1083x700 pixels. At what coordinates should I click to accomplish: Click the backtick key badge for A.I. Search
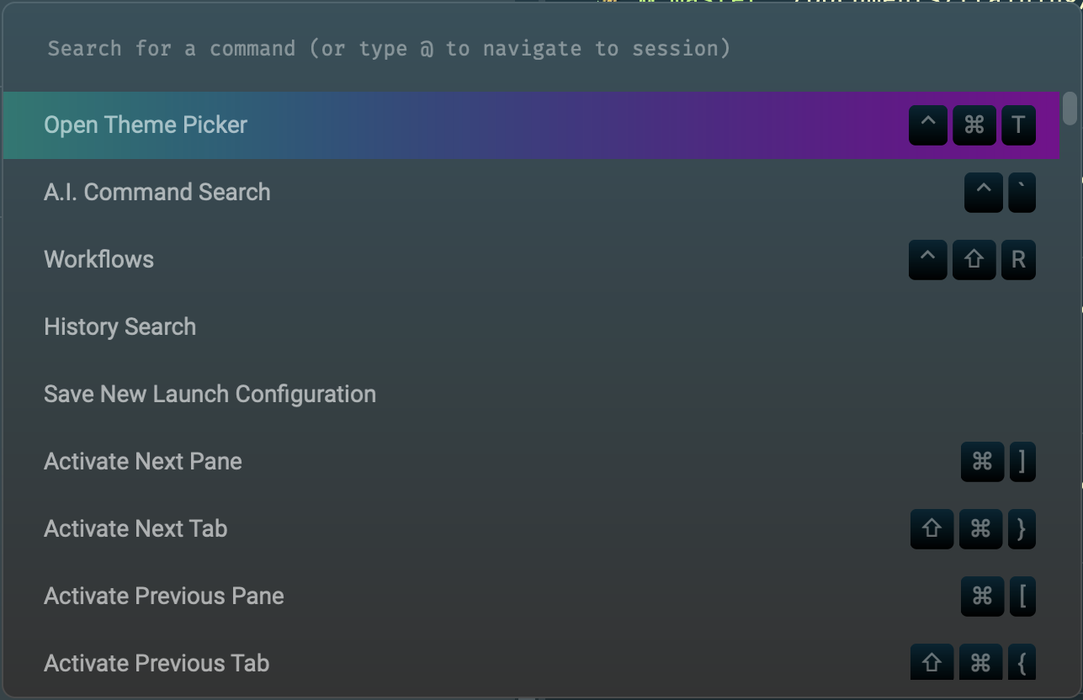point(1022,193)
